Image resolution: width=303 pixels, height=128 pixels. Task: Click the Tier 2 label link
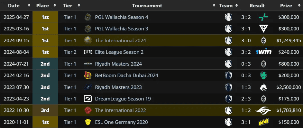point(70,52)
